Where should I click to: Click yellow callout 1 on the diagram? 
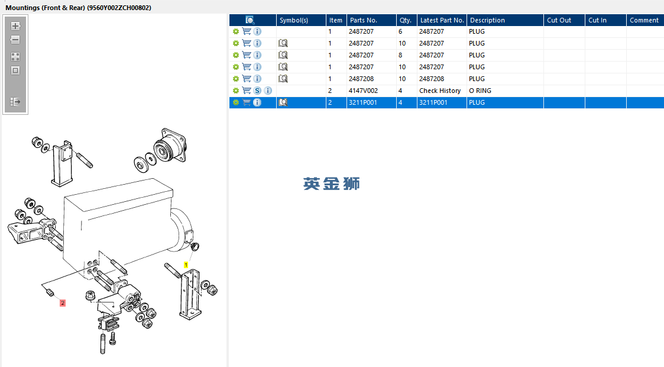(186, 265)
